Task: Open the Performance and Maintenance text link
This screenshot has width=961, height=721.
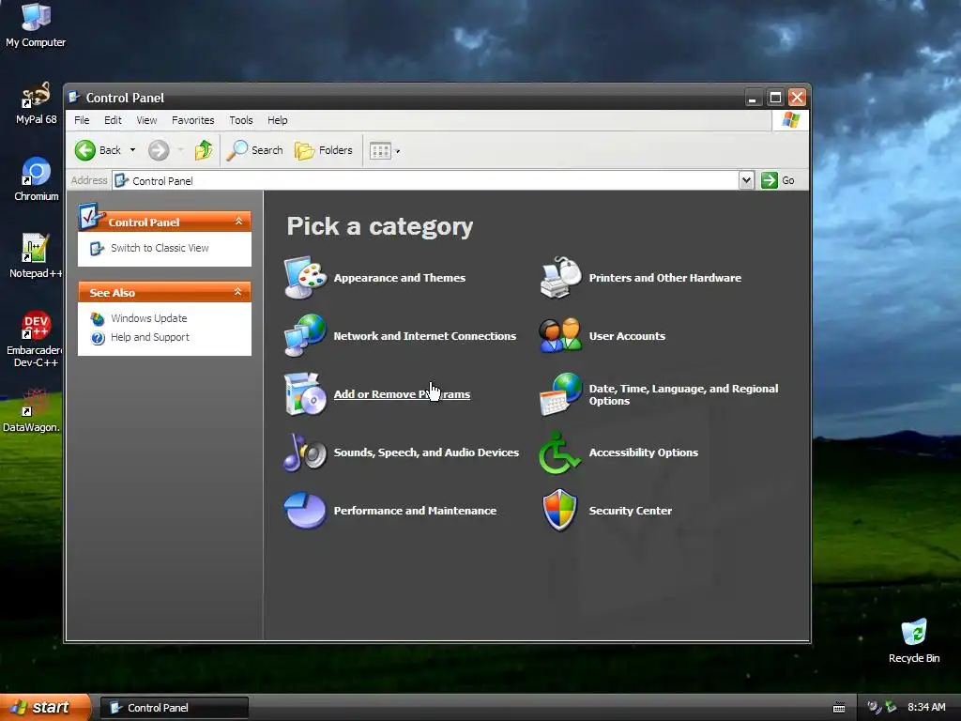Action: tap(415, 511)
